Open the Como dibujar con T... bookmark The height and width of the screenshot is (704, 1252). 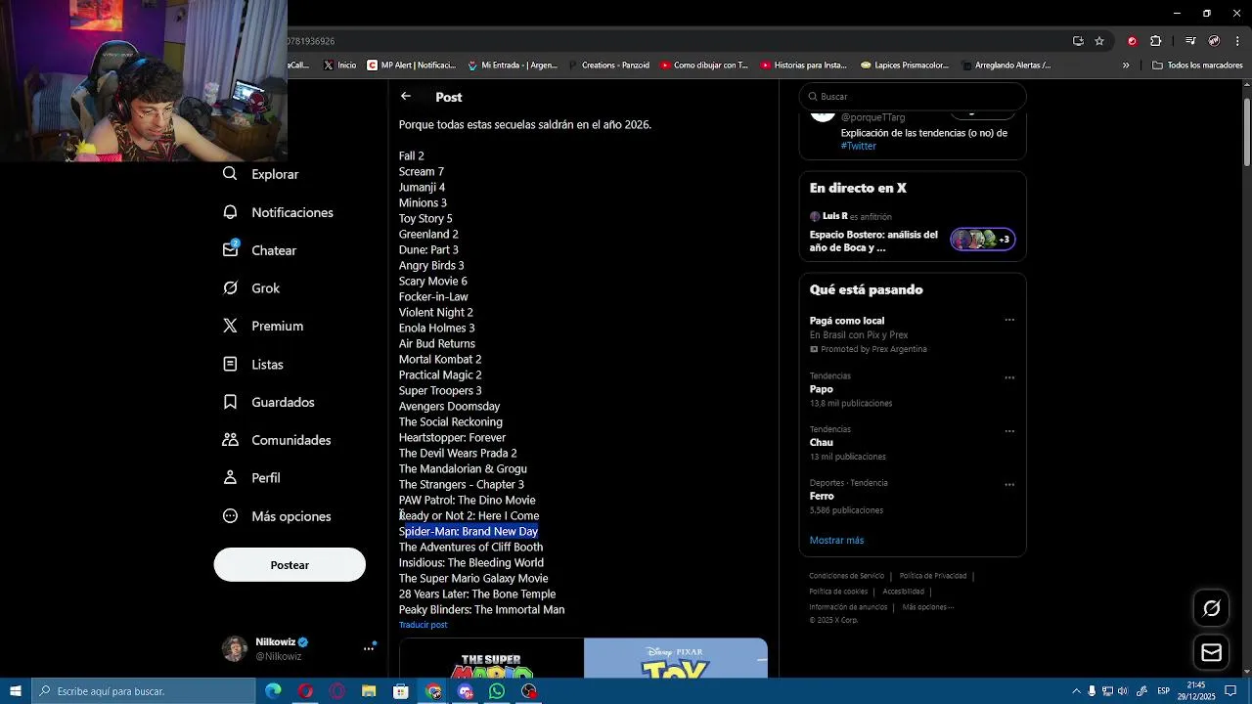point(703,66)
